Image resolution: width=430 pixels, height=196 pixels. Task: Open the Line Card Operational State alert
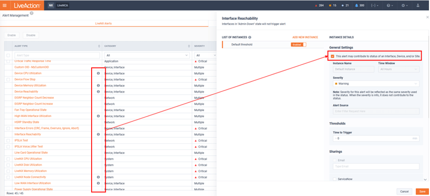coord(31,152)
